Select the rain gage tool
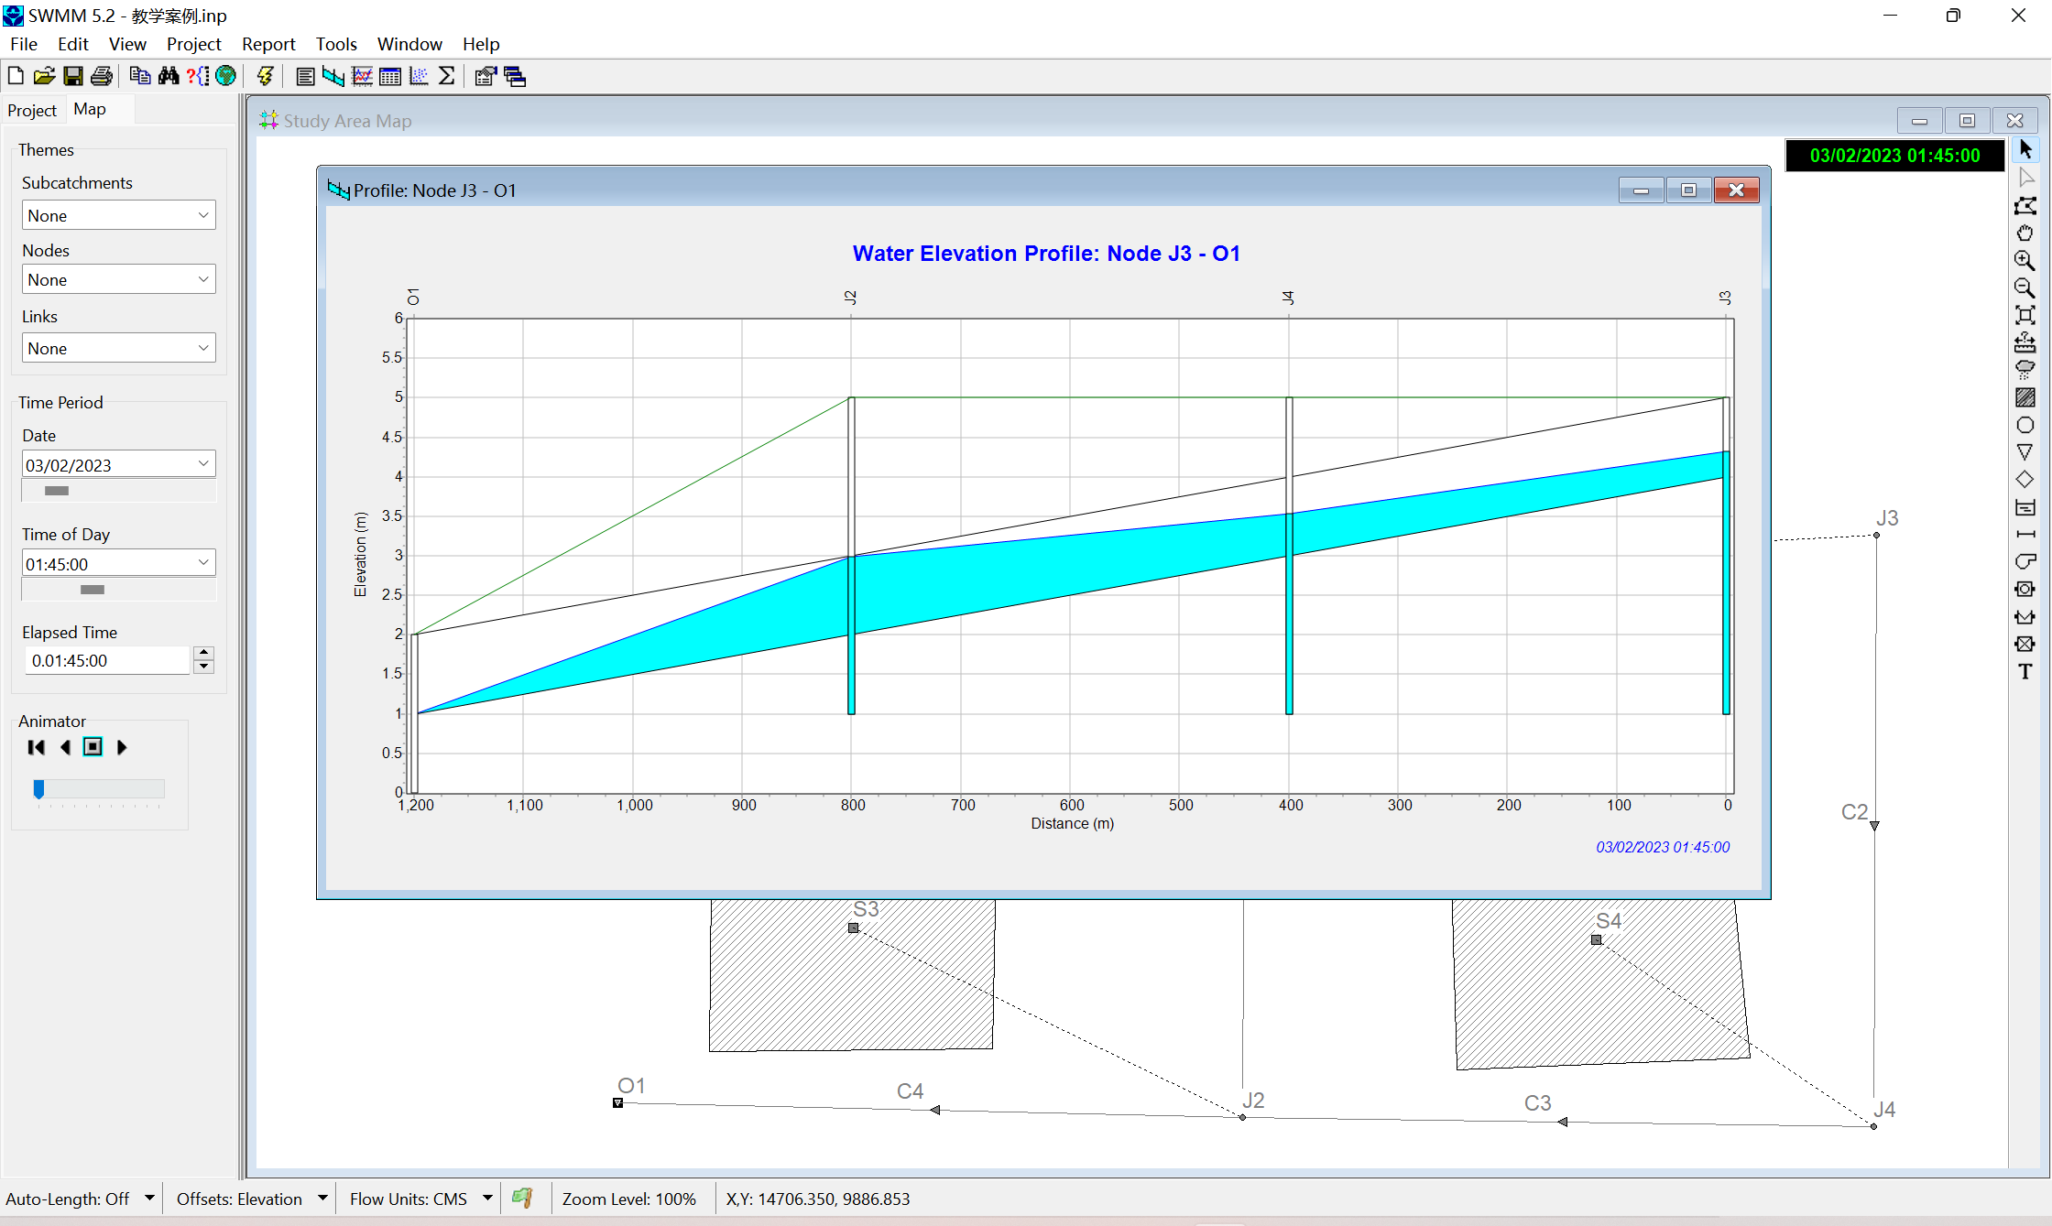This screenshot has height=1226, width=2052. 2025,370
